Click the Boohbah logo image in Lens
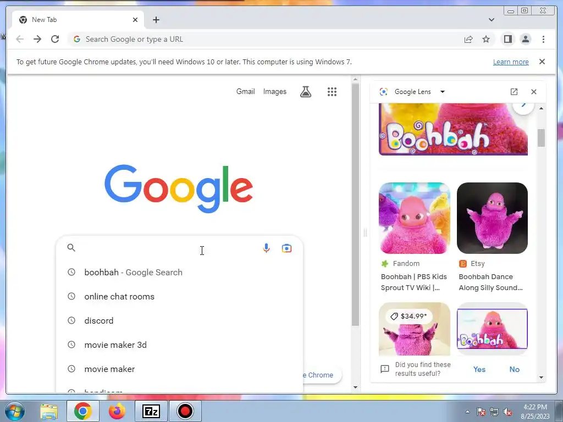The width and height of the screenshot is (563, 422). [453, 129]
